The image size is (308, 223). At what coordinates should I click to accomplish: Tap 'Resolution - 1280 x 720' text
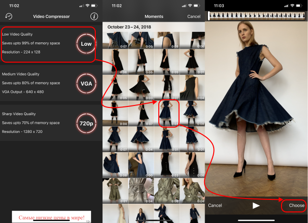(22, 131)
